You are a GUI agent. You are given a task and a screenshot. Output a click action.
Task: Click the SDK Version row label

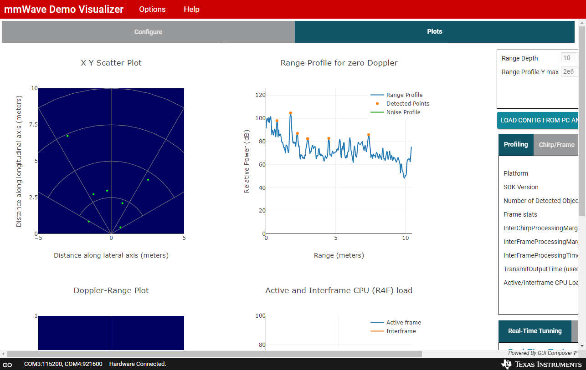(521, 187)
